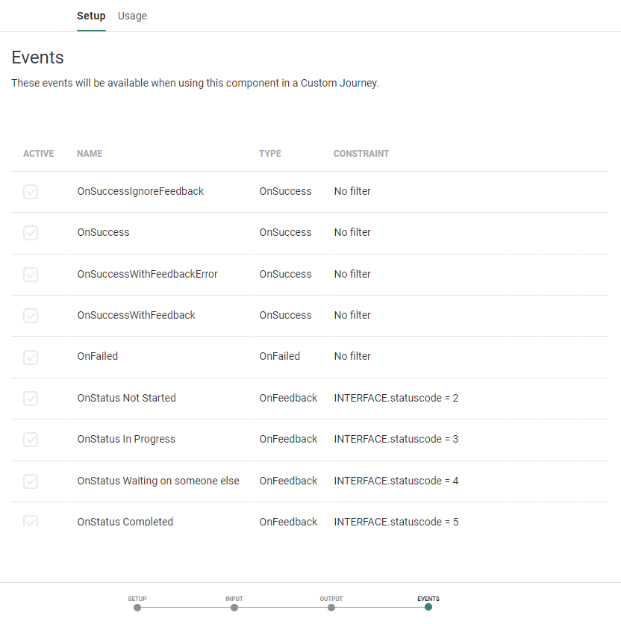Go to the Setup wizard step
621x624 pixels.
(137, 607)
